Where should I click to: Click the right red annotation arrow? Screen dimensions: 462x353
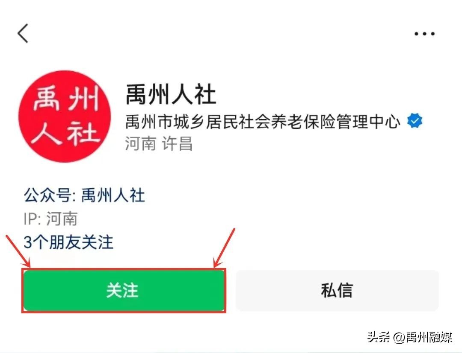225,248
